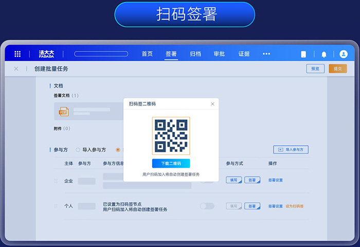Click the 操作 column header

click(x=273, y=163)
